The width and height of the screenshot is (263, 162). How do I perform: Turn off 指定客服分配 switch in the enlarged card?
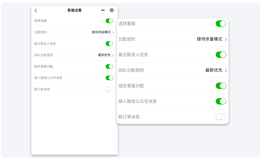[221, 86]
